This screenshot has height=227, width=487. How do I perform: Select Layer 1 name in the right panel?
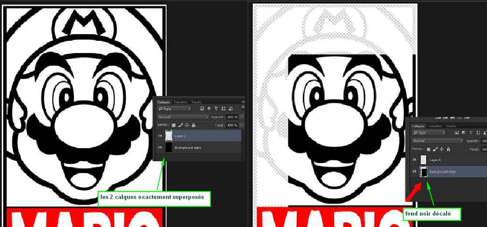[x=435, y=160]
